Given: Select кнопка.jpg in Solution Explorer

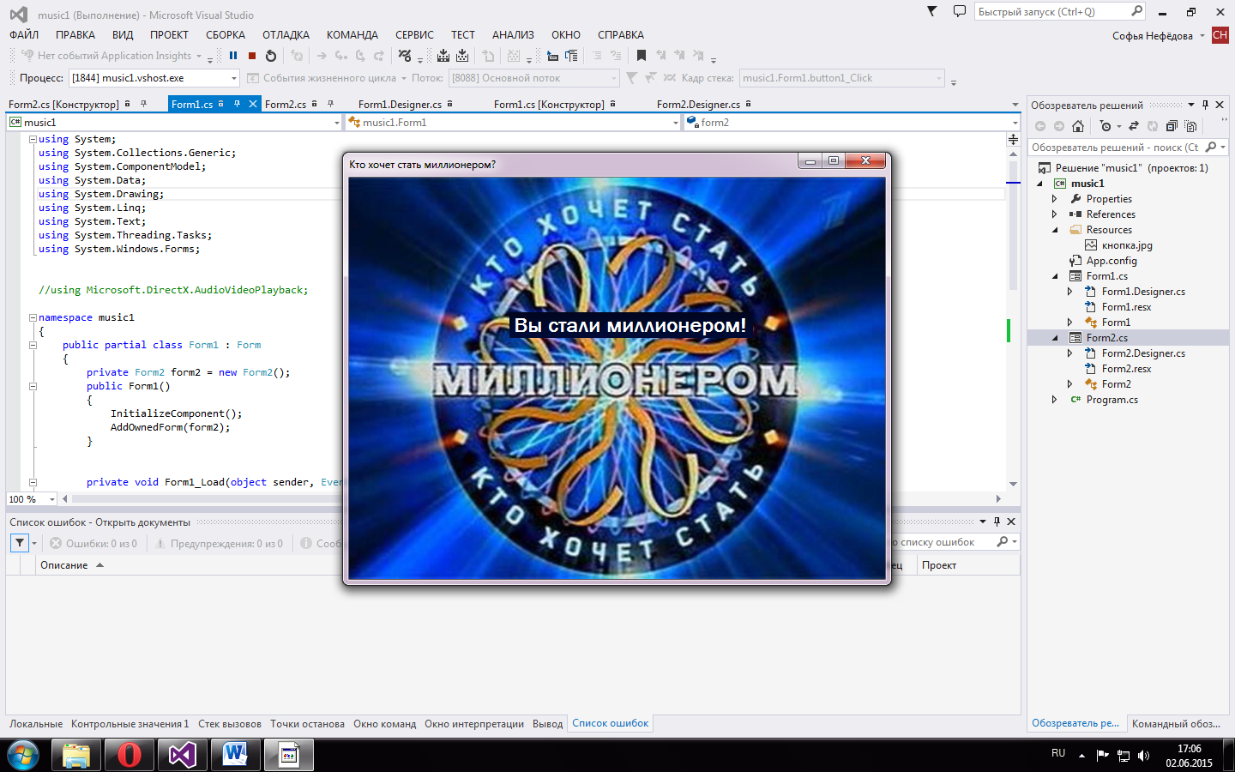Looking at the screenshot, I should point(1127,245).
